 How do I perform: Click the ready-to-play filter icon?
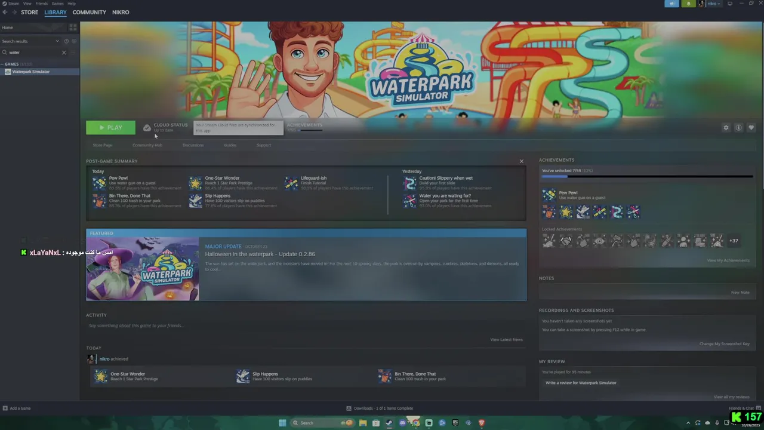(x=74, y=41)
